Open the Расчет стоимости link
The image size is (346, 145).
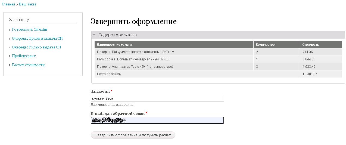pos(28,65)
